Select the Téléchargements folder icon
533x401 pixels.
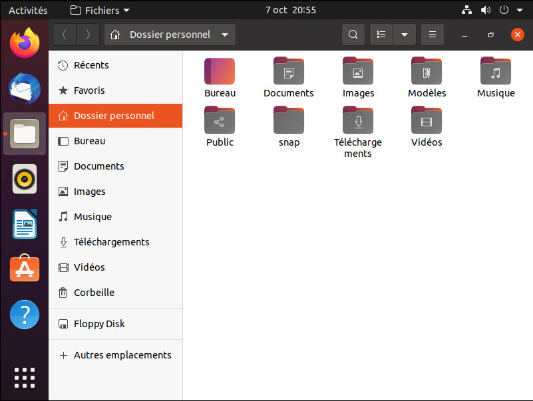tap(358, 121)
